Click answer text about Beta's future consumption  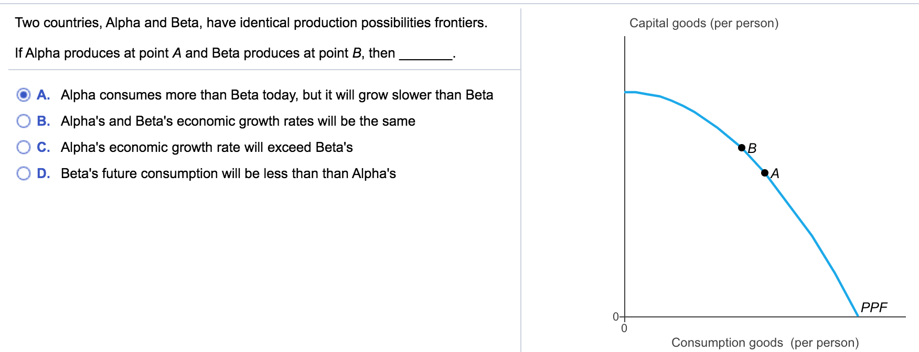click(x=228, y=173)
